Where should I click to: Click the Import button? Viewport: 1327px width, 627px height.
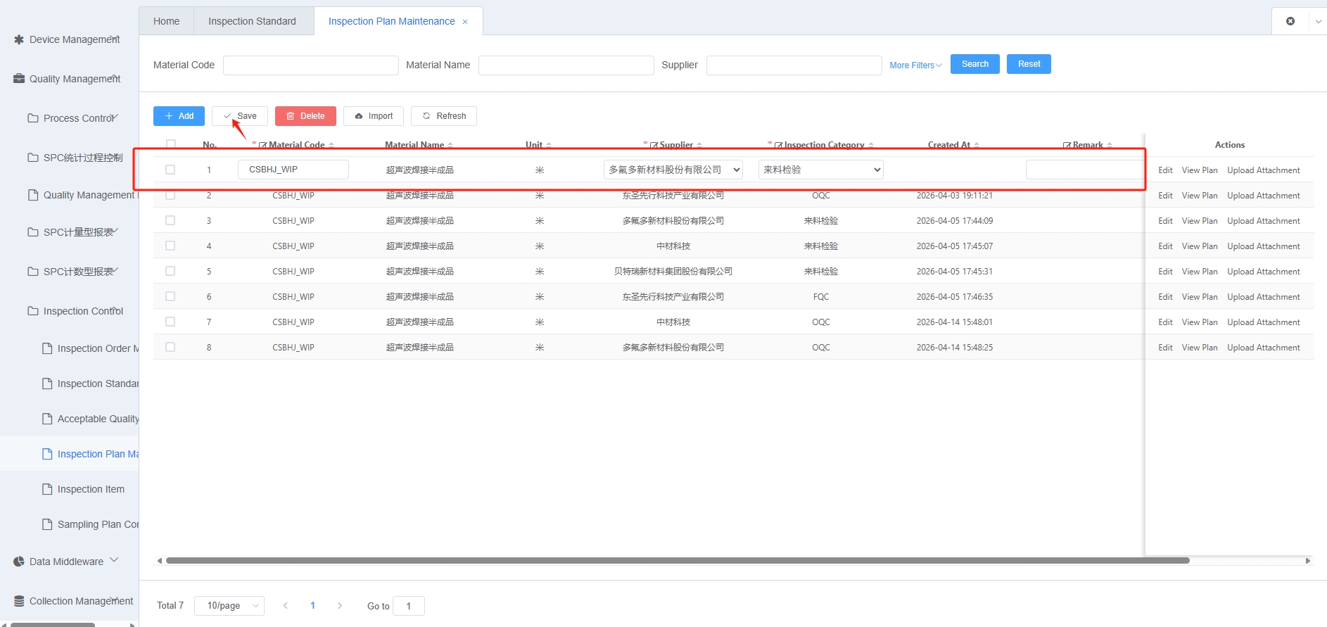[x=374, y=116]
